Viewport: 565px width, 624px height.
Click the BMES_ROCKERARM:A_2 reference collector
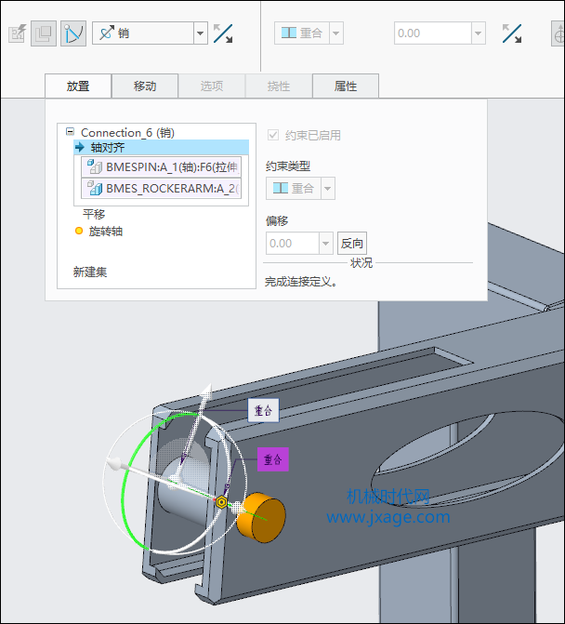[161, 188]
